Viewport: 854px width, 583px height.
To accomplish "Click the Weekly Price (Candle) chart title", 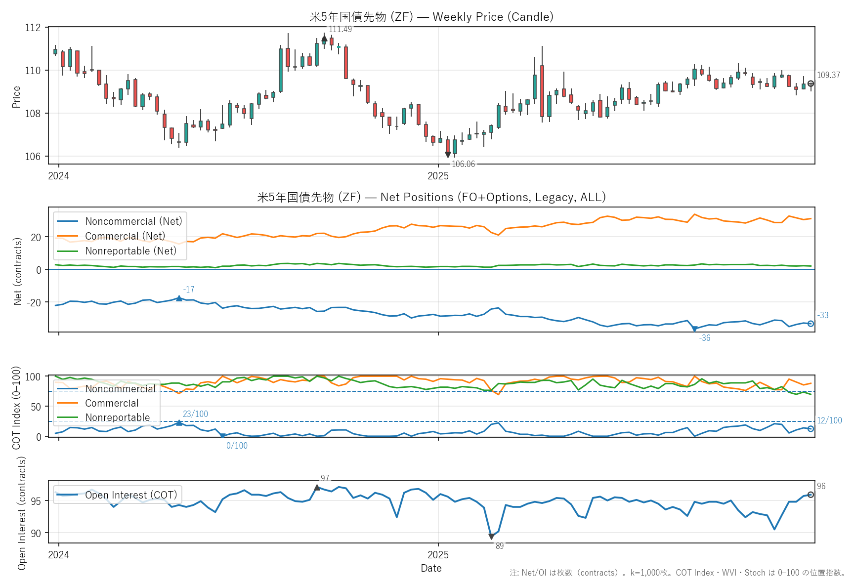I will pos(431,17).
